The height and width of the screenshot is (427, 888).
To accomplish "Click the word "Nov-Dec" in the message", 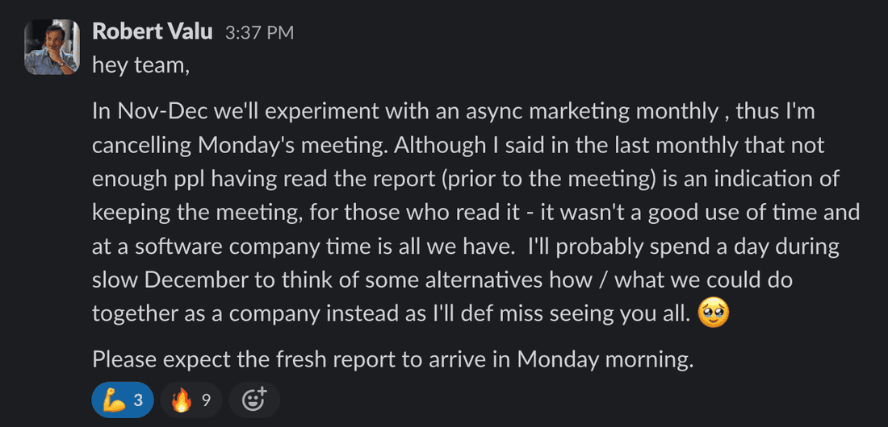I will 161,112.
